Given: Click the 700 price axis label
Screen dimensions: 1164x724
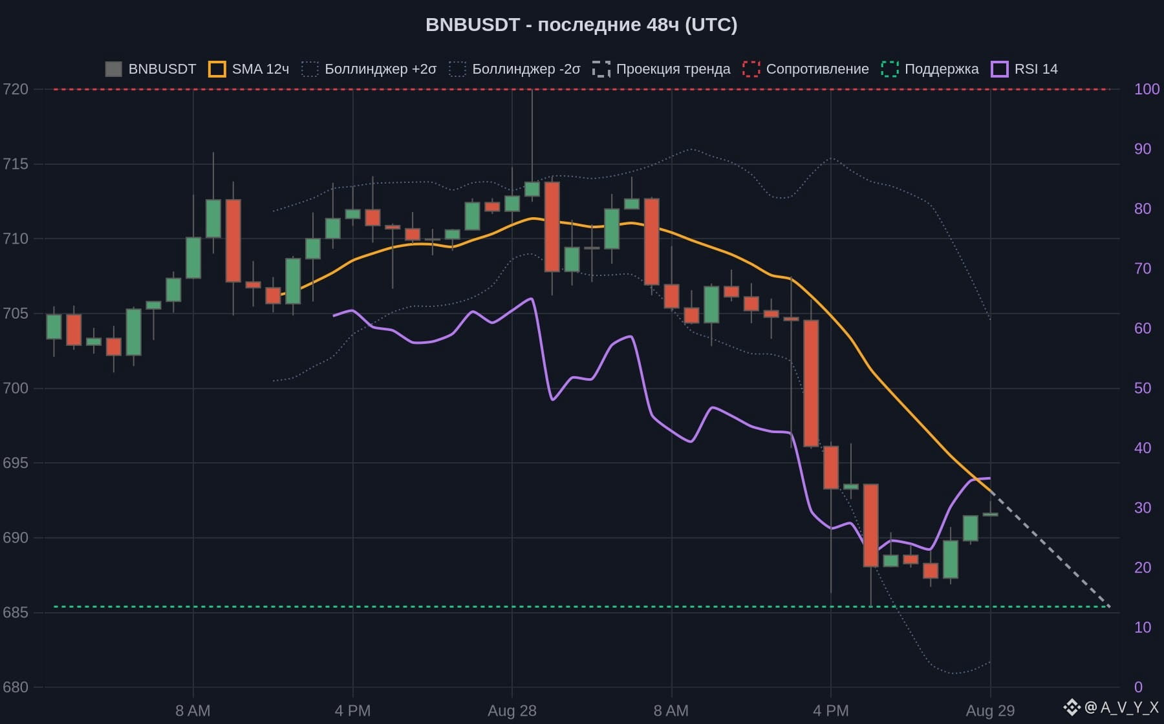Looking at the screenshot, I should tap(16, 388).
